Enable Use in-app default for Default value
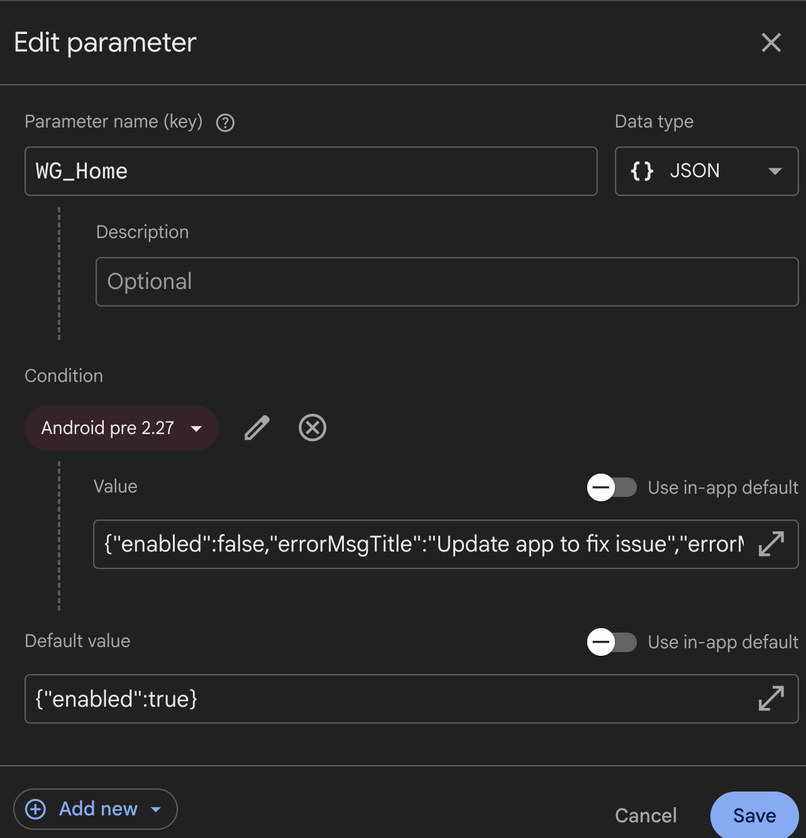 [612, 642]
